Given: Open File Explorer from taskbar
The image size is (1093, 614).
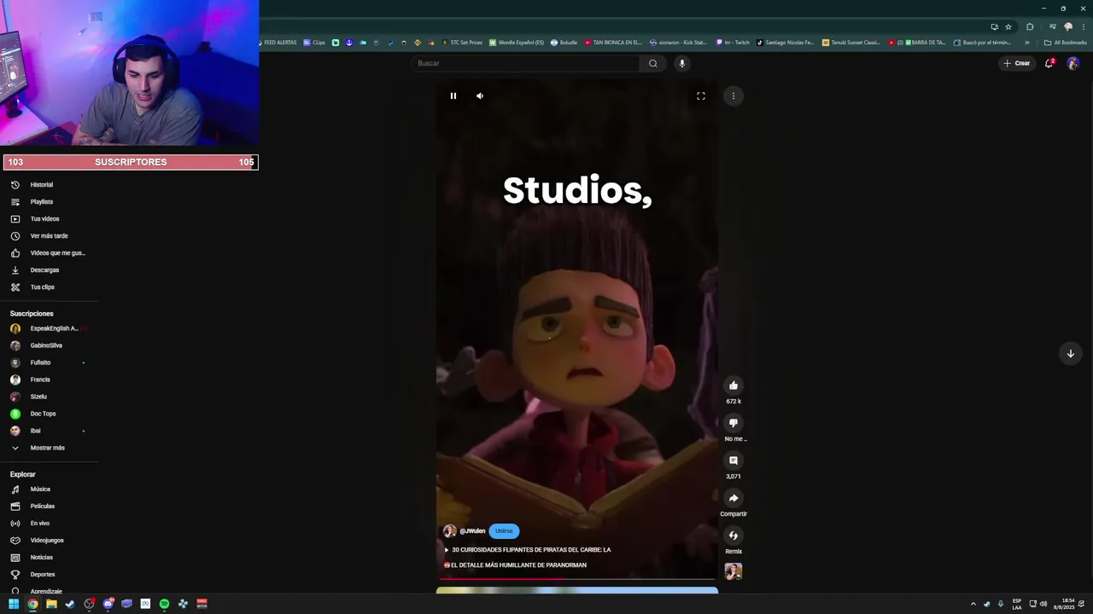Looking at the screenshot, I should [51, 604].
